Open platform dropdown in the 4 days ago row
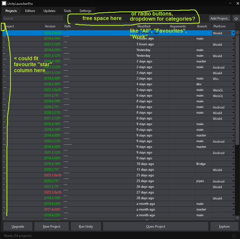 (233, 84)
